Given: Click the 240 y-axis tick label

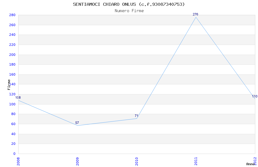Looking at the screenshot, I should (12, 35).
